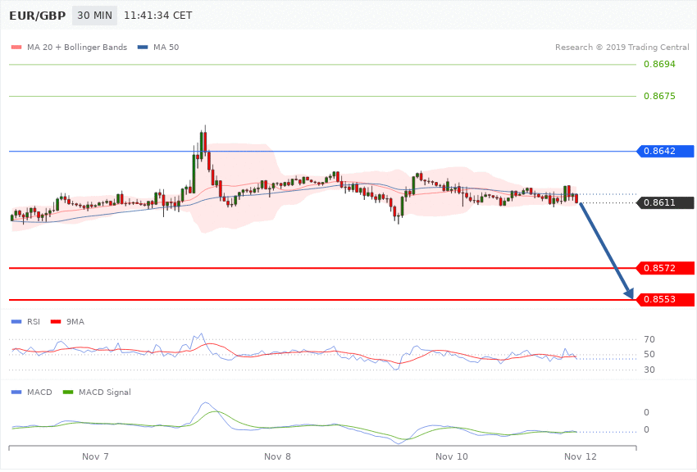Click the MACD Signal legend label
Screen dimensions: 697x472
104,392
